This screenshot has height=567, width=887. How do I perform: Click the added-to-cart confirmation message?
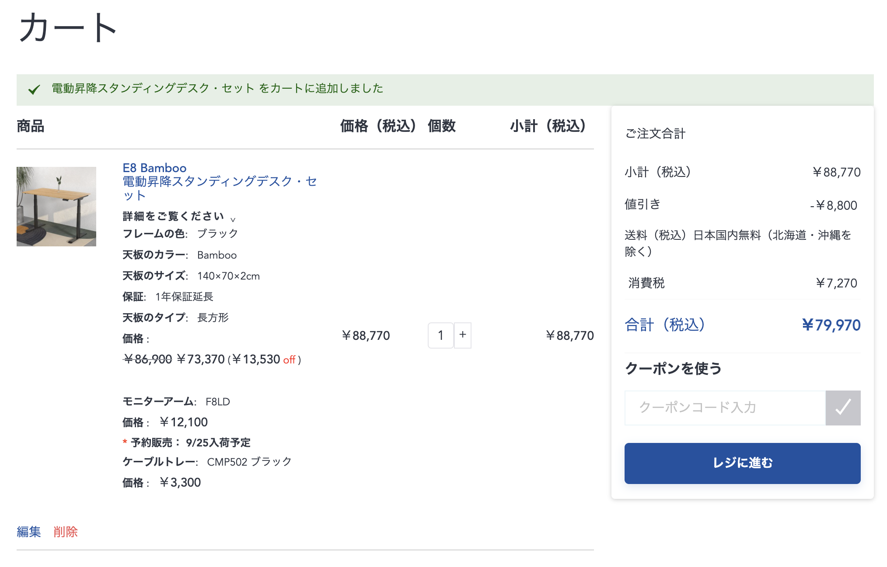(217, 89)
